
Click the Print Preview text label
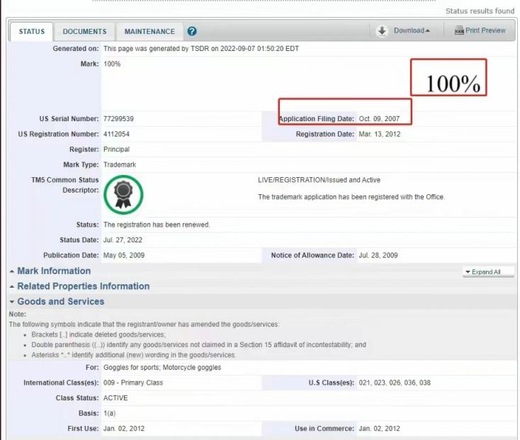485,30
